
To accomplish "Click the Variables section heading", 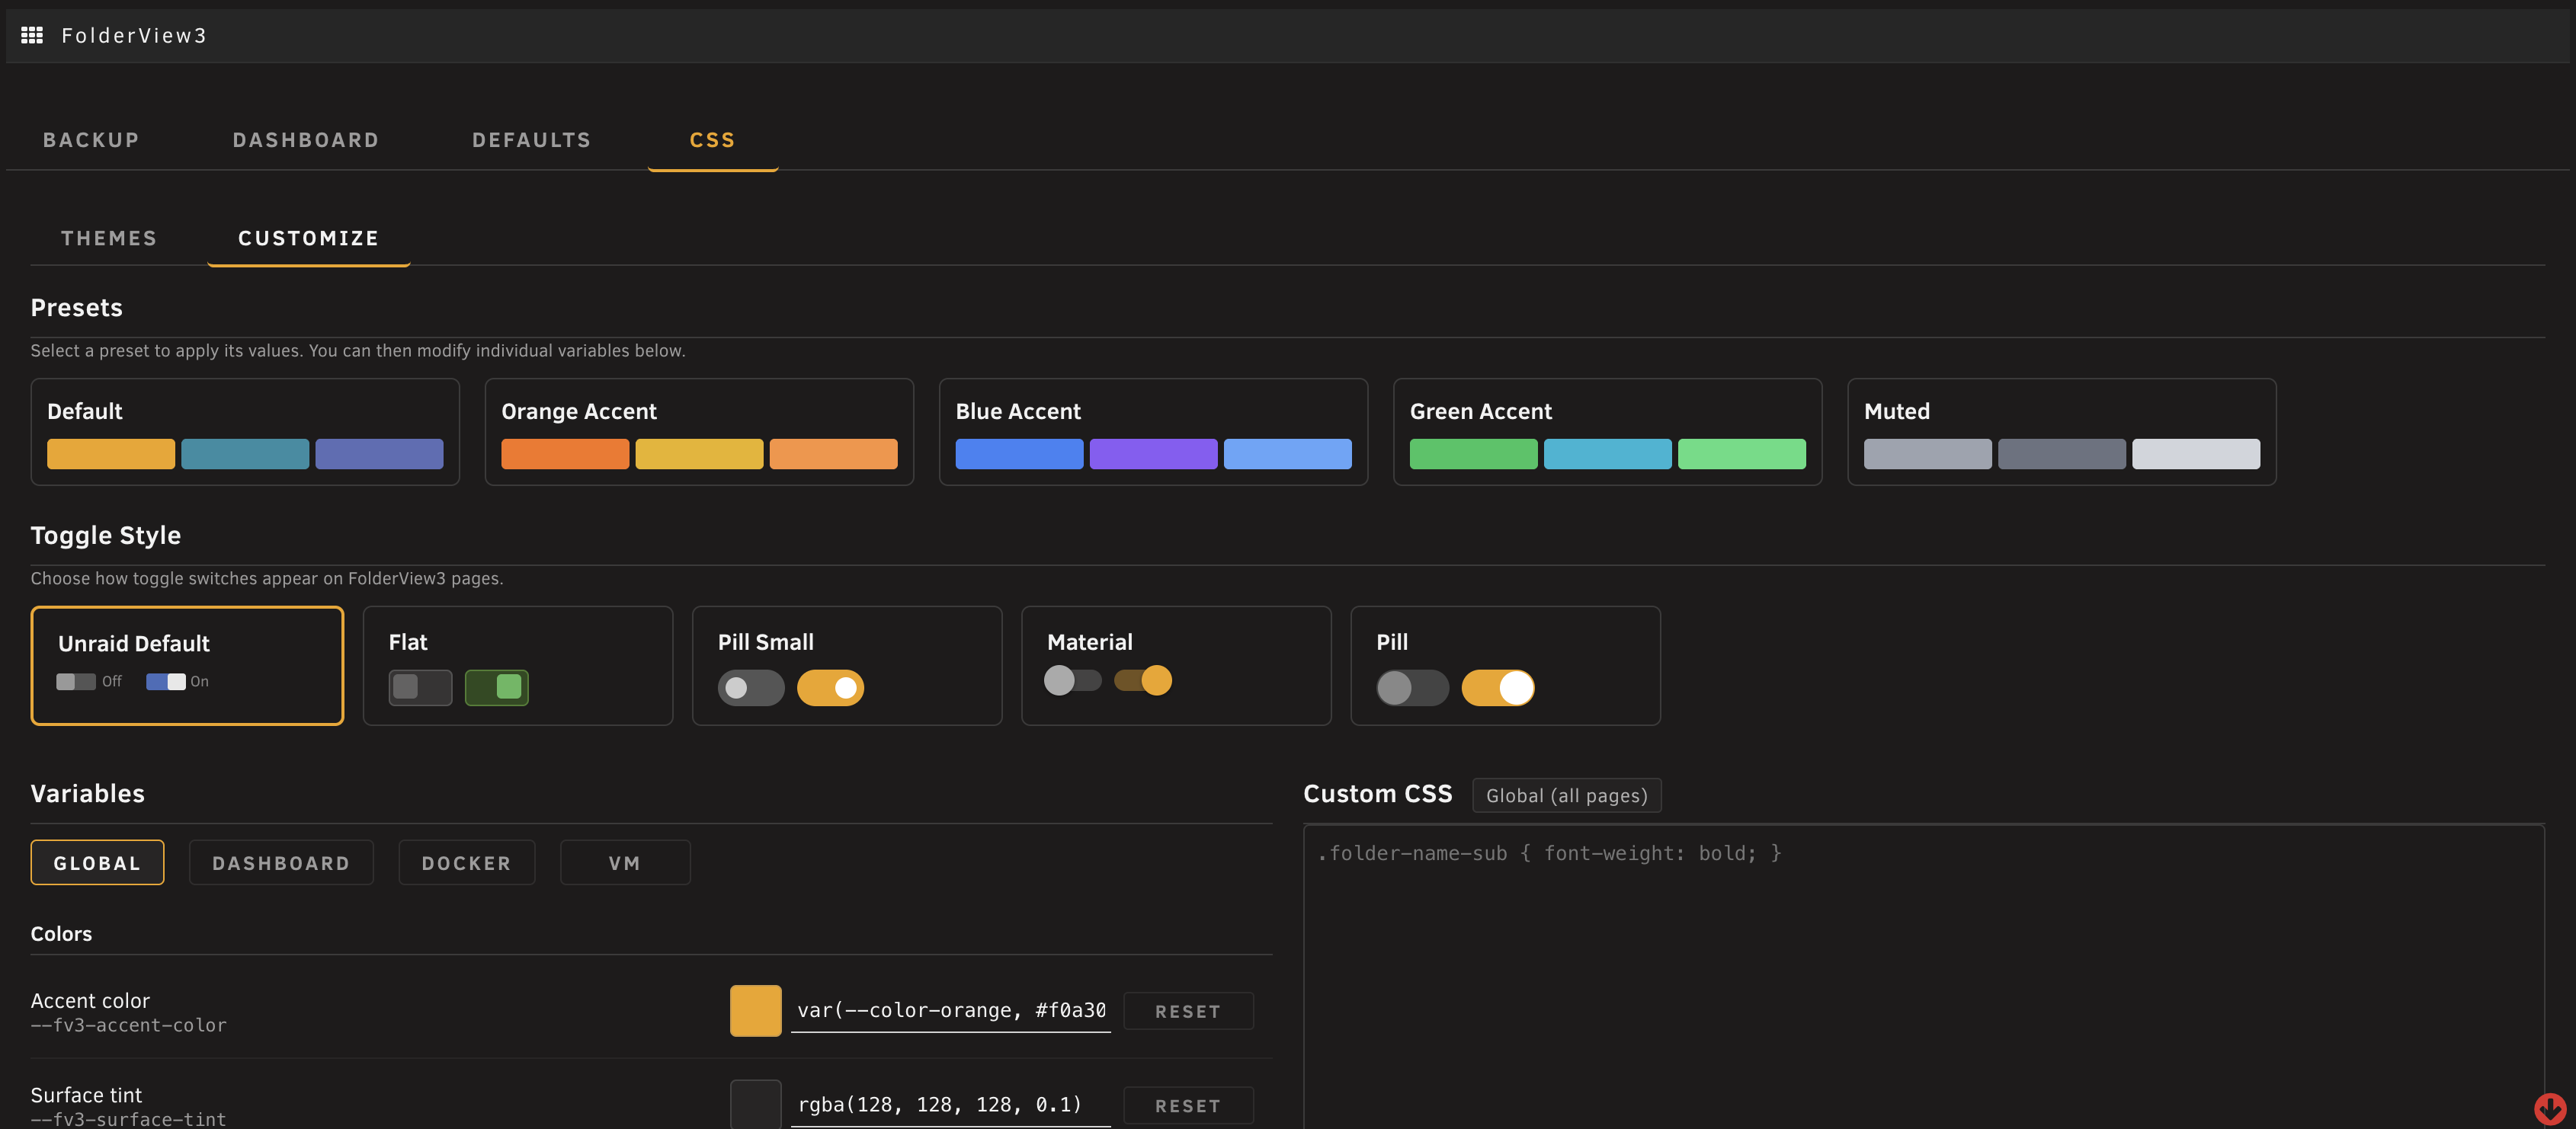I will click(88, 794).
